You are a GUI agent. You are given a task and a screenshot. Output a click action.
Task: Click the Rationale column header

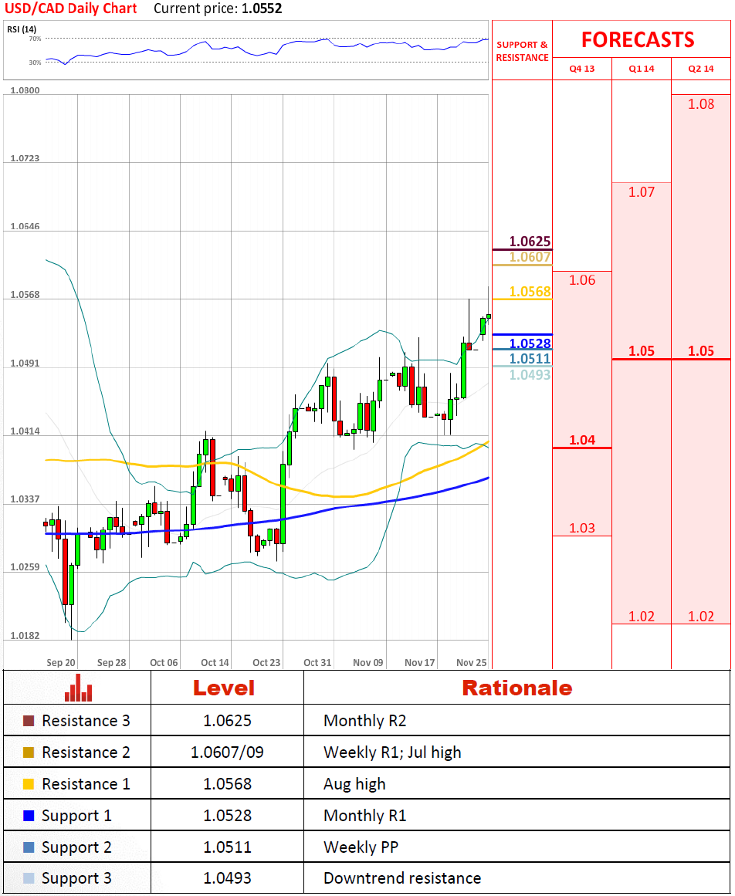coord(517,688)
